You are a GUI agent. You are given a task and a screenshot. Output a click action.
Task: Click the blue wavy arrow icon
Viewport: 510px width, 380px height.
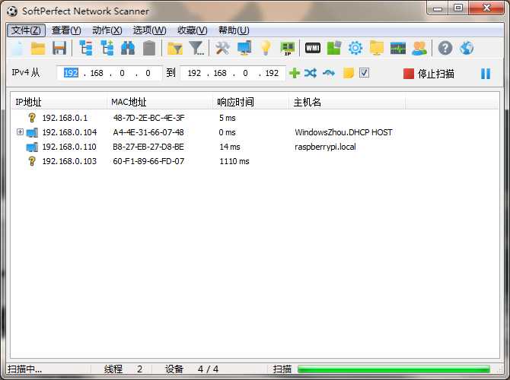[x=329, y=73]
